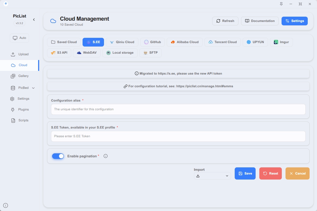Image resolution: width=317 pixels, height=211 pixels.
Task: Click the 'Enable pagination' label text
Action: (82, 156)
